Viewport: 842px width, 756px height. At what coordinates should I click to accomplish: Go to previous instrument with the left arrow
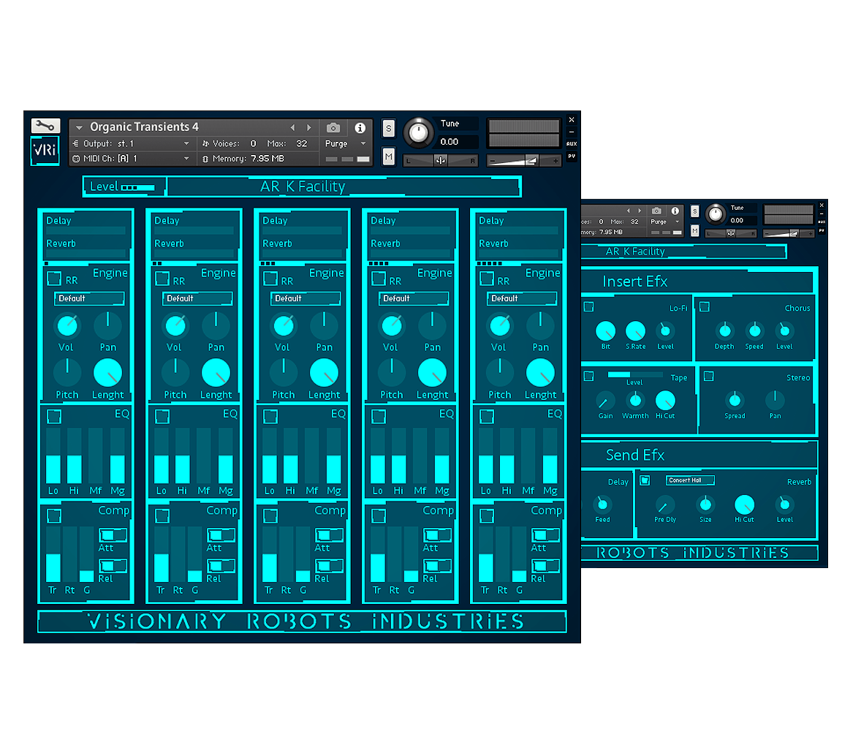coord(292,127)
